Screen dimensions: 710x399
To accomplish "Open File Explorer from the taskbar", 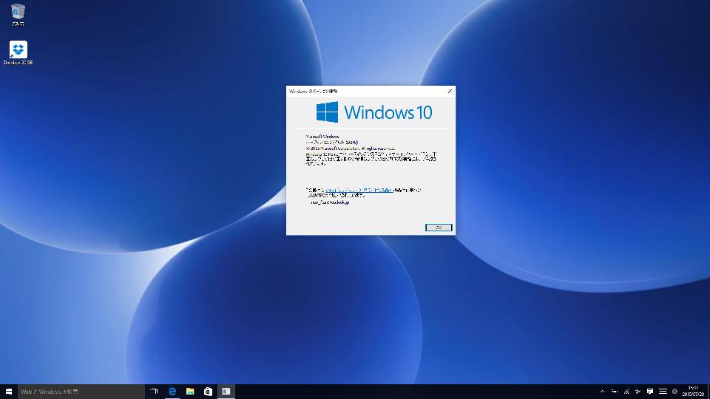I will pyautogui.click(x=190, y=392).
